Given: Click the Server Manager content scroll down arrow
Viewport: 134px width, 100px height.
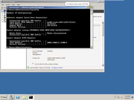Looking at the screenshot, I should [x=103, y=65].
